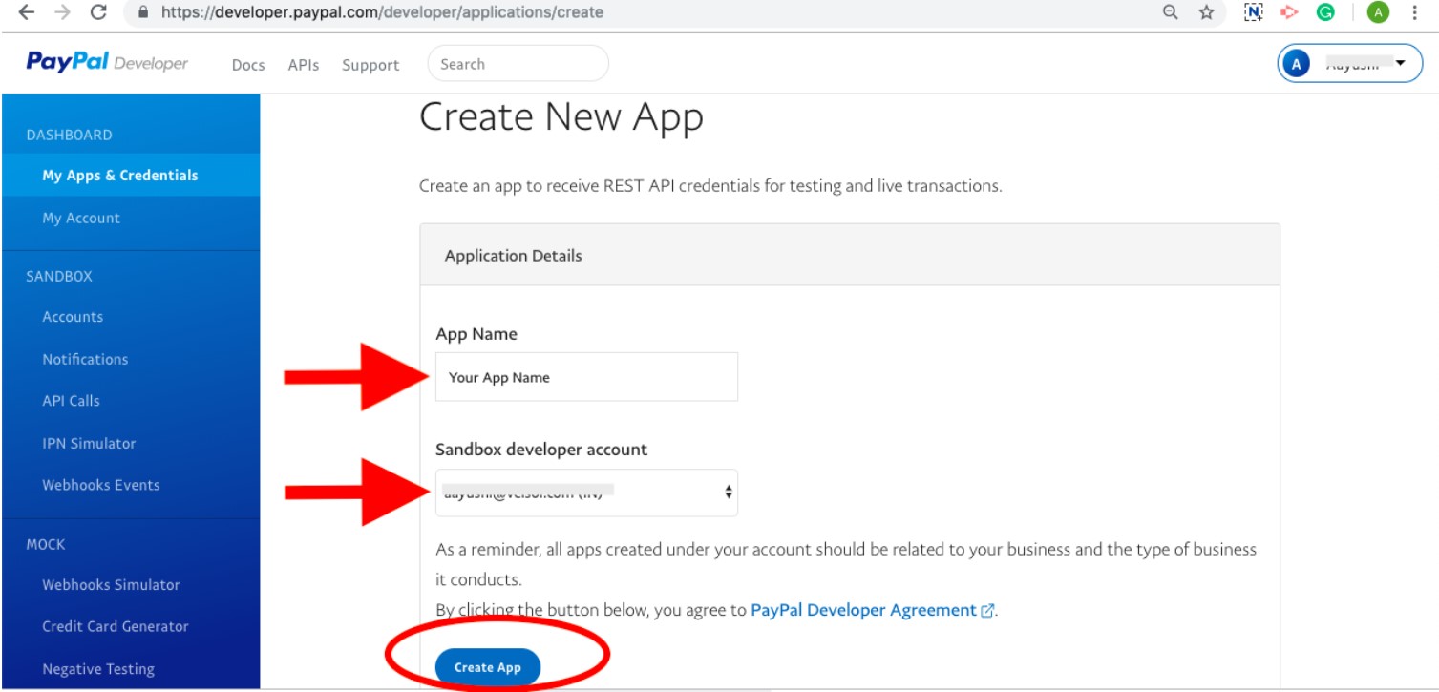Reload the page with refresh icon
This screenshot has width=1439, height=692.
click(97, 12)
